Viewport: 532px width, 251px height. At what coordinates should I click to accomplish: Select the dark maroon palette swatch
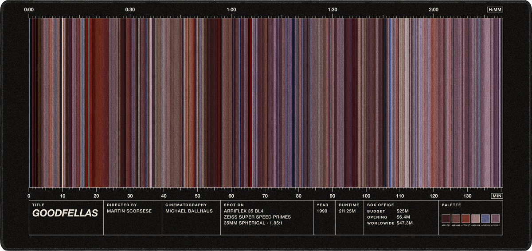coord(446,219)
